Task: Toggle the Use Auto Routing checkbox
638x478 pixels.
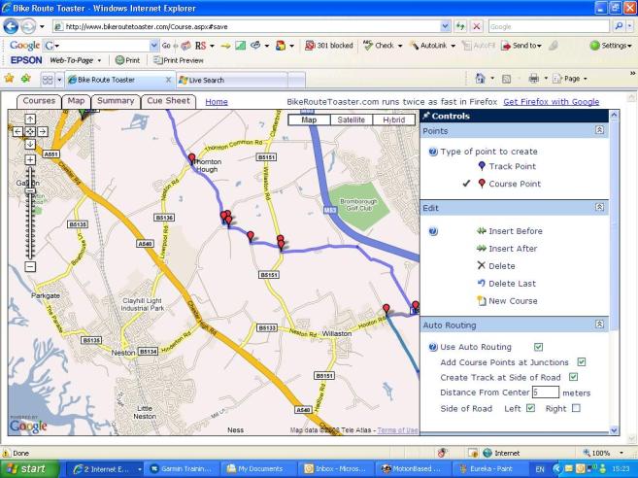Action: [x=538, y=347]
